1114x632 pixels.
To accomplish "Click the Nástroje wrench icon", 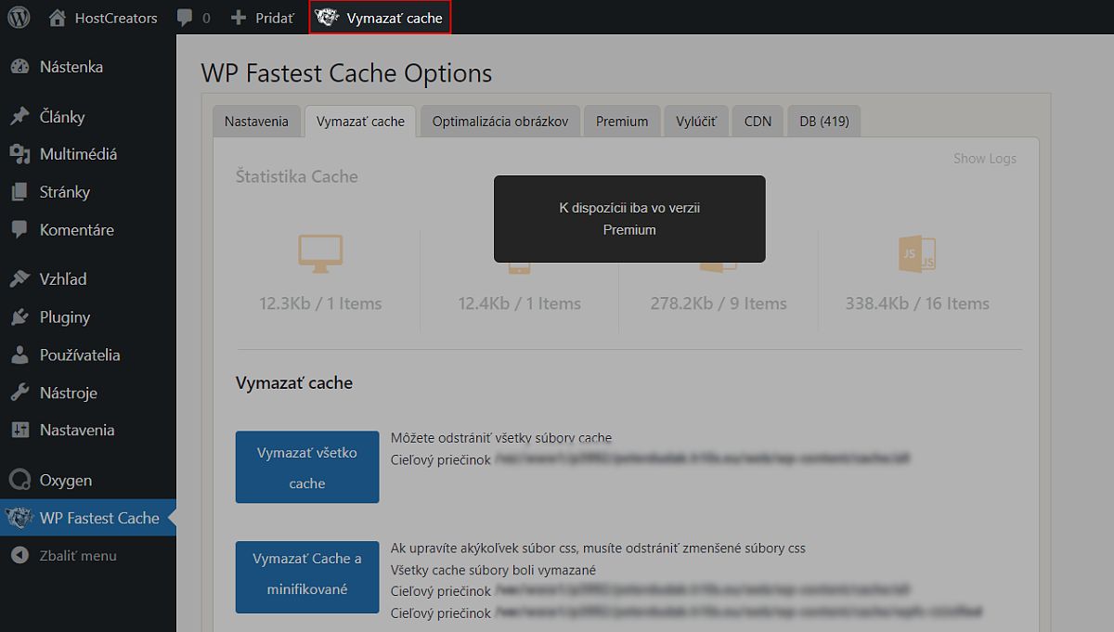I will (19, 393).
